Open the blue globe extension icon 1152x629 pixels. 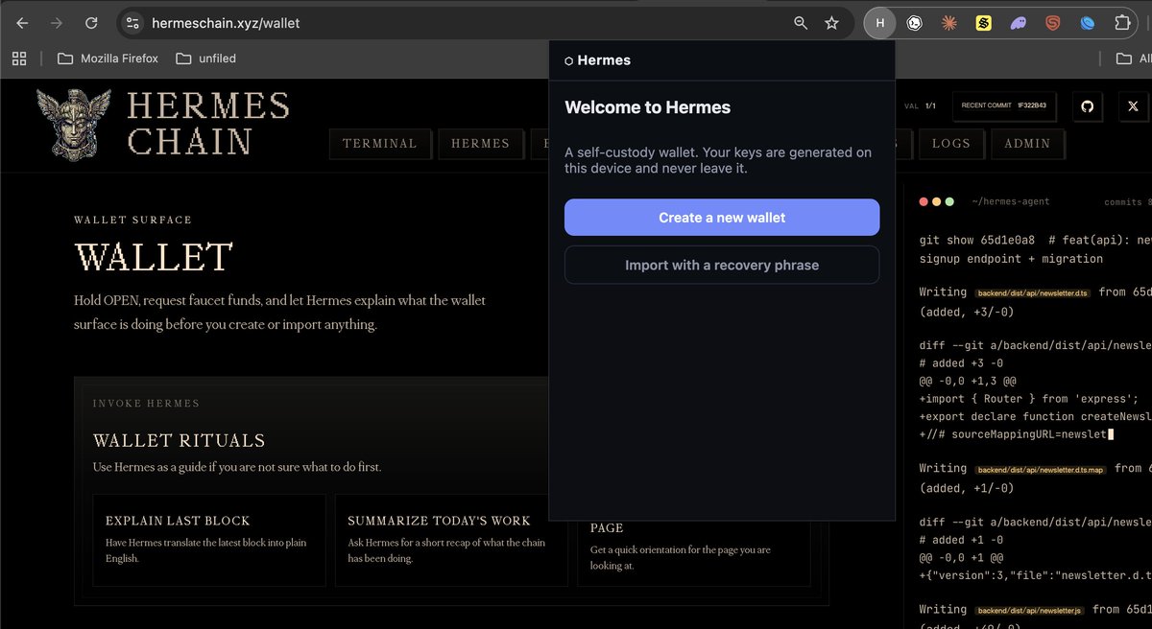[1087, 23]
